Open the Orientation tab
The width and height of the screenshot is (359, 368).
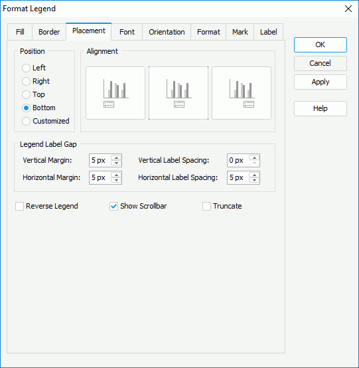point(167,32)
